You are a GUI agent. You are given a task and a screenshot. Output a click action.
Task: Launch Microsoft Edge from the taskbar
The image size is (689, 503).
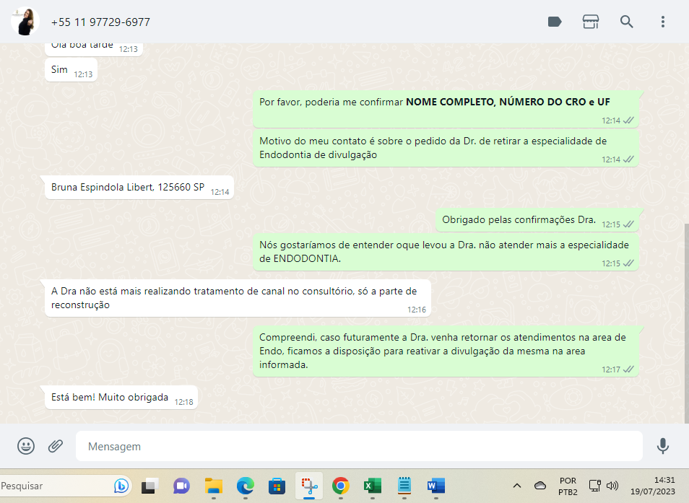245,486
